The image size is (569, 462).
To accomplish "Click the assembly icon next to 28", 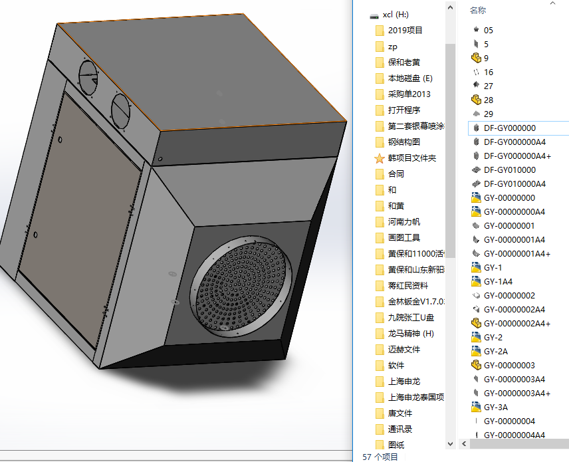I will point(476,100).
